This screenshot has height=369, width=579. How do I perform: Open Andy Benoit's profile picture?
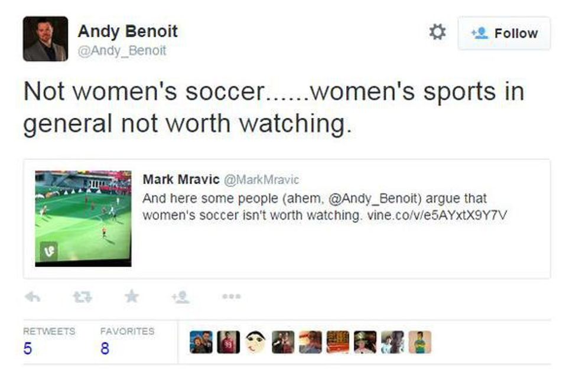tap(45, 39)
